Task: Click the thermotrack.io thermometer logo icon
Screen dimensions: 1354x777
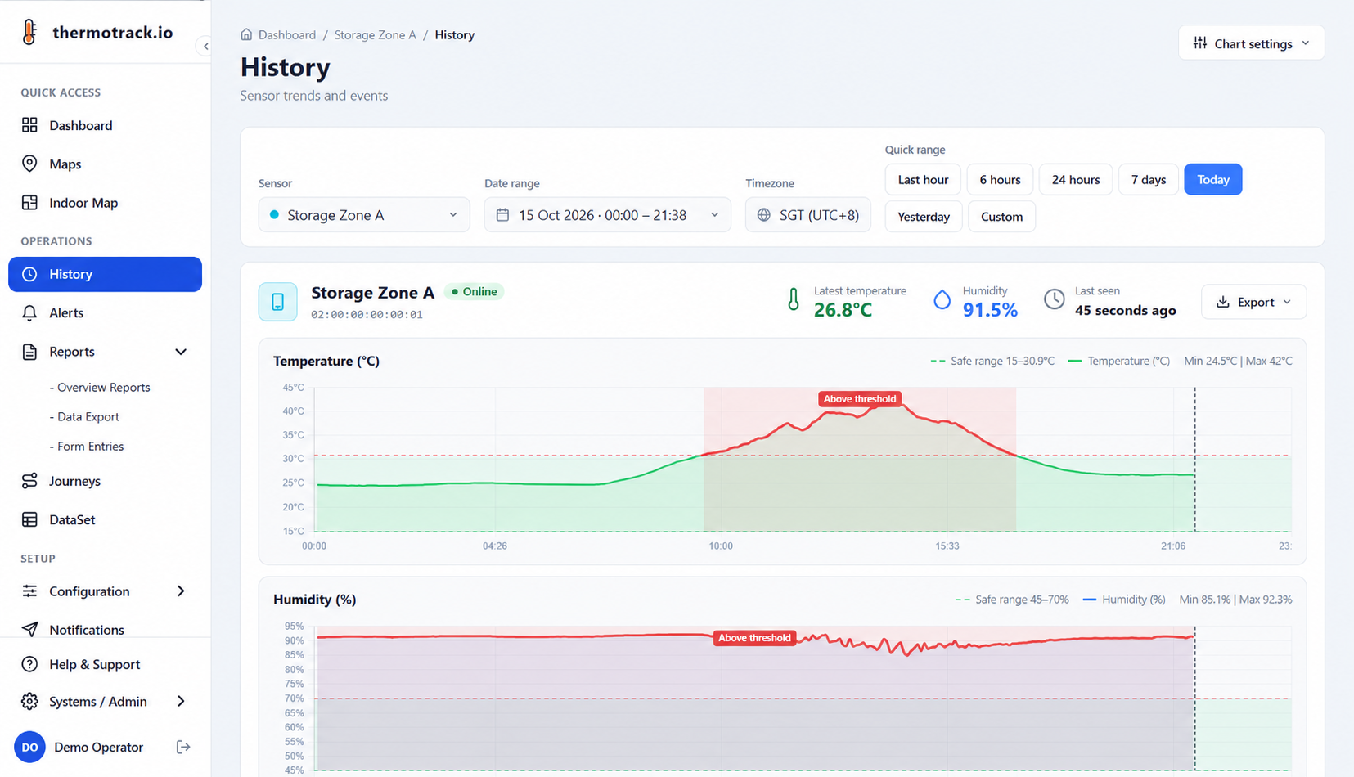Action: [29, 32]
